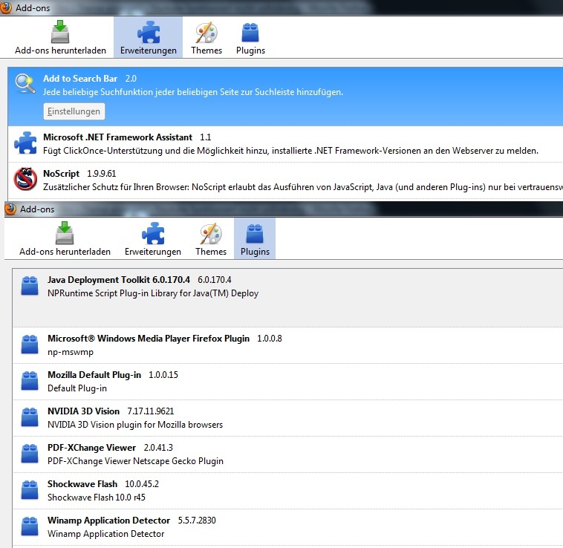
Task: Click the Add to Search Bar magnifier icon
Action: tap(25, 83)
